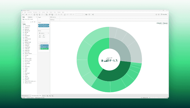Click the Orders_GCC_Arabic data source icon
190x108 pixels.
pyautogui.click(x=23, y=19)
